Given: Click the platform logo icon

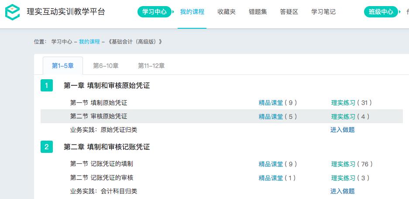Looking at the screenshot, I should [13, 12].
